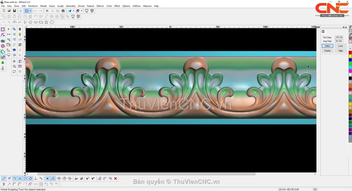Toggle the circle center snap button
This screenshot has height=191, width=352.
(31, 178)
